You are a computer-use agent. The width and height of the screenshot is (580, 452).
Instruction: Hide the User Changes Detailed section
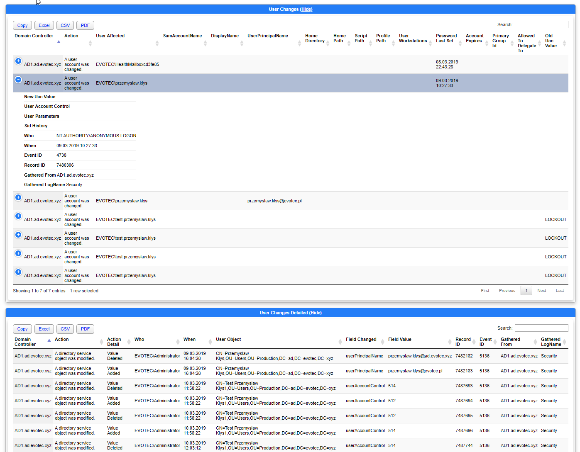point(316,313)
